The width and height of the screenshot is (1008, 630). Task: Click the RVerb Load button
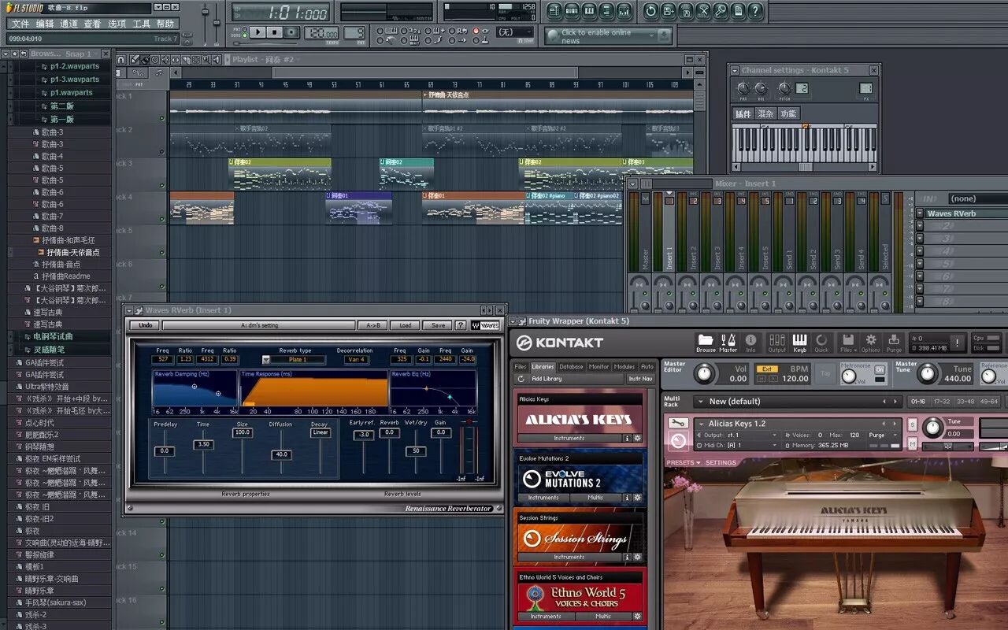pyautogui.click(x=405, y=325)
